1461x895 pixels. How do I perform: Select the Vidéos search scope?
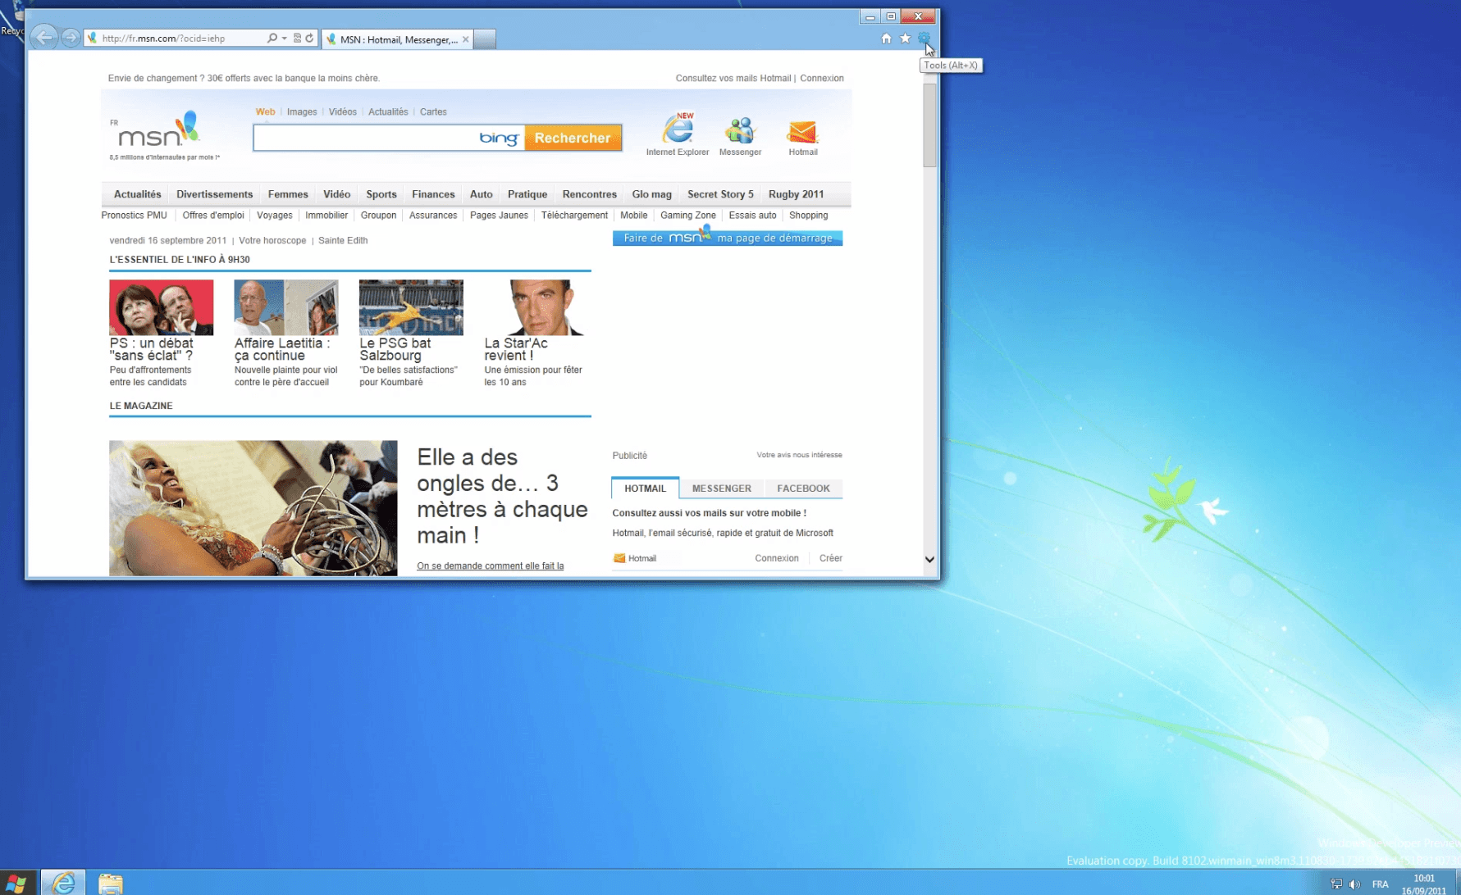pyautogui.click(x=343, y=112)
